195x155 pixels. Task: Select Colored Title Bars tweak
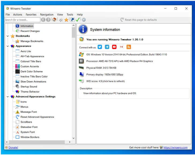pos(31,61)
